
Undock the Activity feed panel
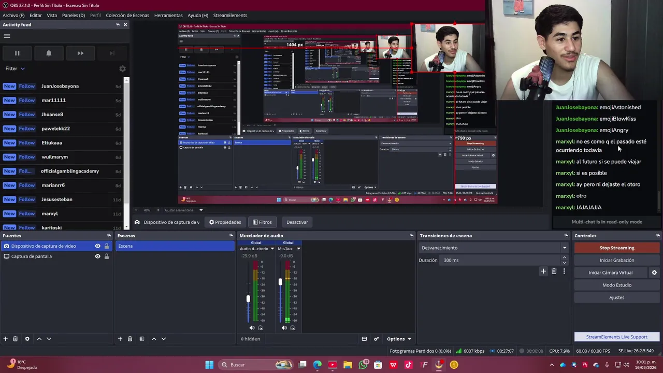pyautogui.click(x=118, y=24)
